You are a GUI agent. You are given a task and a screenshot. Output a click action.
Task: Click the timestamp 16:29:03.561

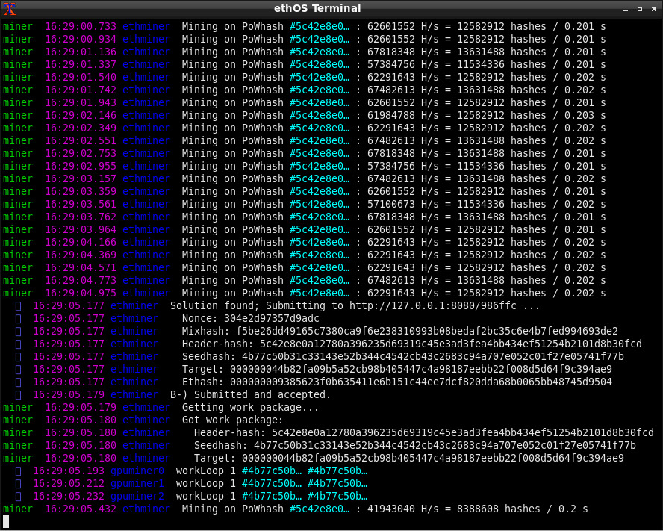81,205
